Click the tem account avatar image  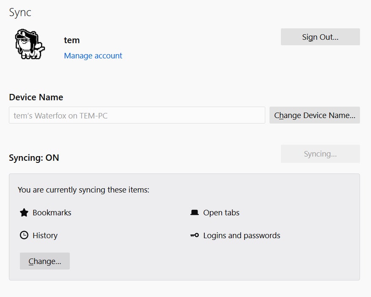pos(30,44)
